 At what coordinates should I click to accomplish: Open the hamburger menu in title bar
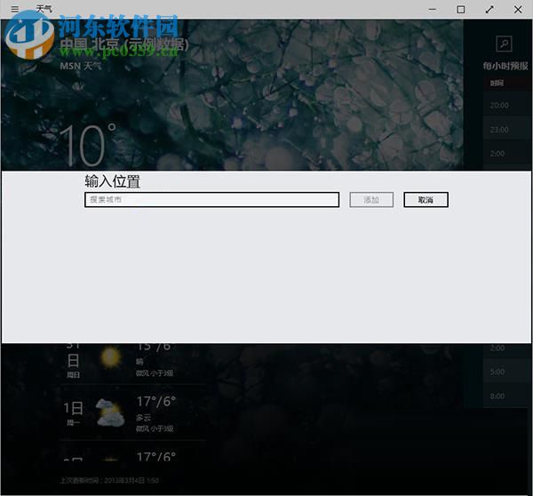tap(14, 9)
